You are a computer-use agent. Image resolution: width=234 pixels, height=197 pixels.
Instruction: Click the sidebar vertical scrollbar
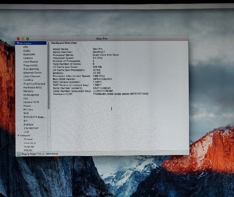(x=48, y=75)
